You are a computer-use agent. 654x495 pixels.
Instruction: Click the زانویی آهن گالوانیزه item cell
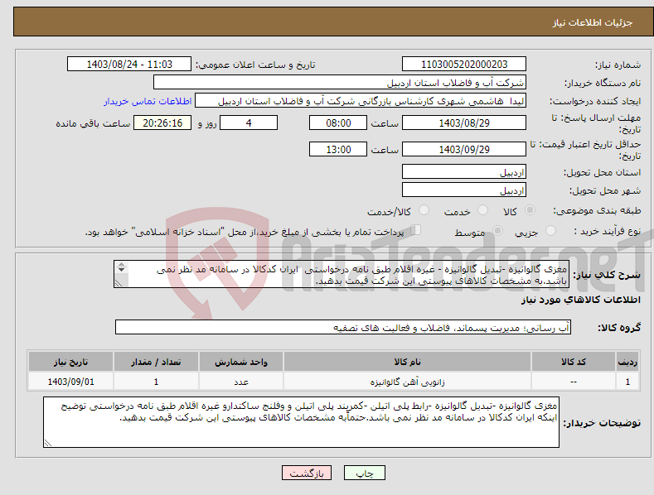click(408, 382)
